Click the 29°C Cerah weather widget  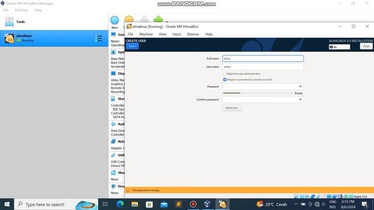click(x=272, y=204)
